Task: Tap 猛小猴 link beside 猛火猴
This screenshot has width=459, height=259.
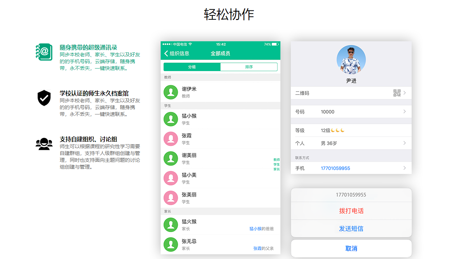Action: tap(255, 229)
